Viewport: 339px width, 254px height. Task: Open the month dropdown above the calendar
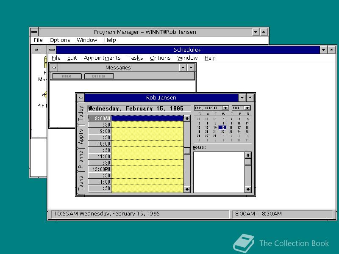point(225,108)
